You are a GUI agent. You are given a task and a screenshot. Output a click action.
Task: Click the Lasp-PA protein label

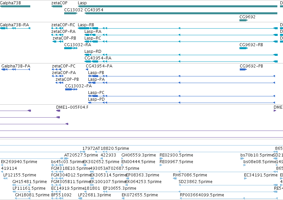pyautogui.click(x=96, y=79)
